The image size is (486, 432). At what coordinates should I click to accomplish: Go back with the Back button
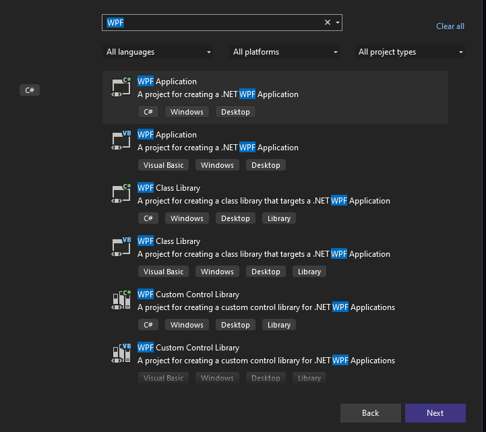point(370,413)
